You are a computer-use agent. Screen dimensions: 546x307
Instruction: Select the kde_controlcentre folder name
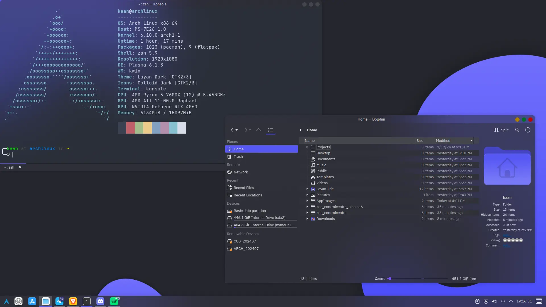[332, 213]
